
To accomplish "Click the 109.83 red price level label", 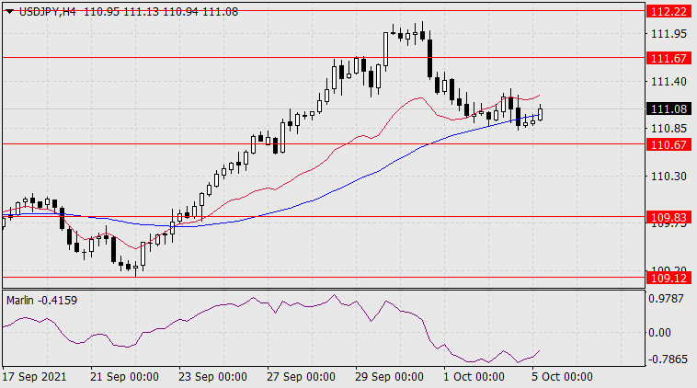I will click(x=668, y=217).
